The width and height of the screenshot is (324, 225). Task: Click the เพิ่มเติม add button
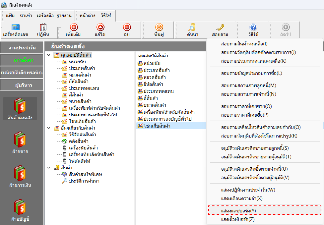pos(74,30)
